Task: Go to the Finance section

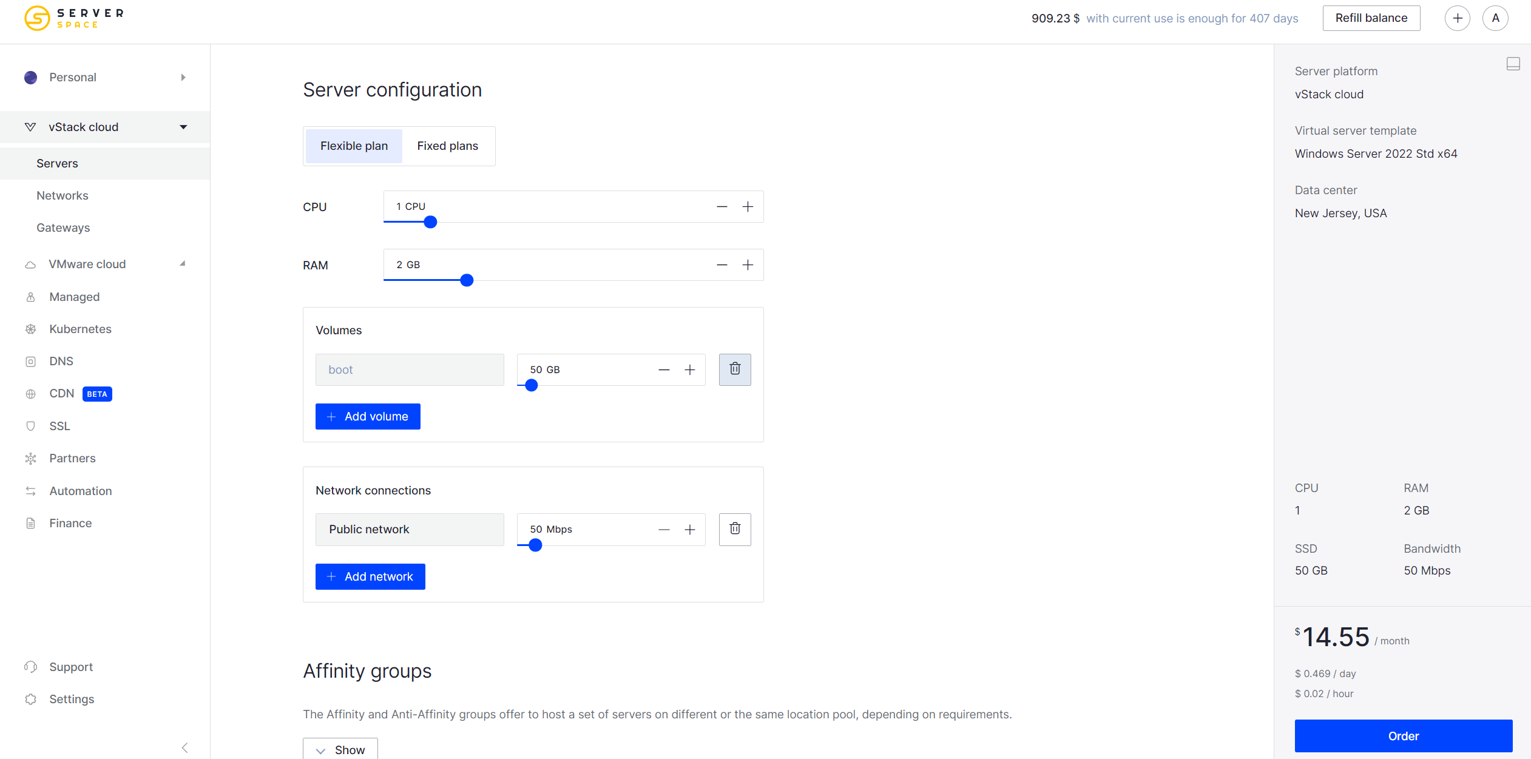Action: pyautogui.click(x=70, y=523)
